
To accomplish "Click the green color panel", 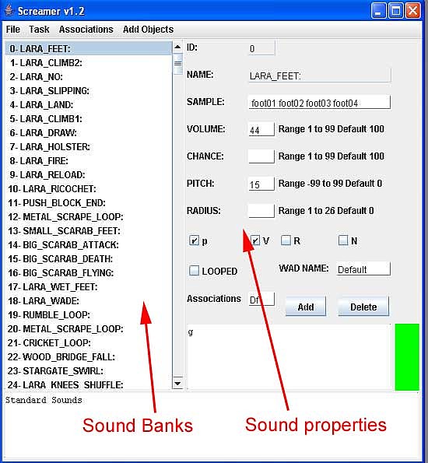I will point(407,357).
